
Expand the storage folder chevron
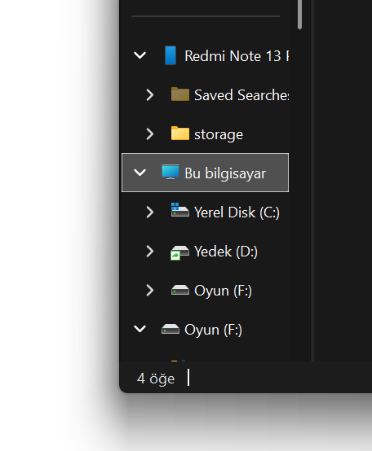pyautogui.click(x=149, y=134)
